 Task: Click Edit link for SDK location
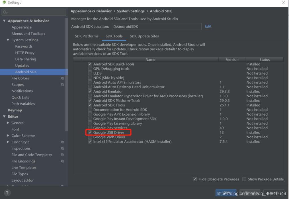[208, 26]
